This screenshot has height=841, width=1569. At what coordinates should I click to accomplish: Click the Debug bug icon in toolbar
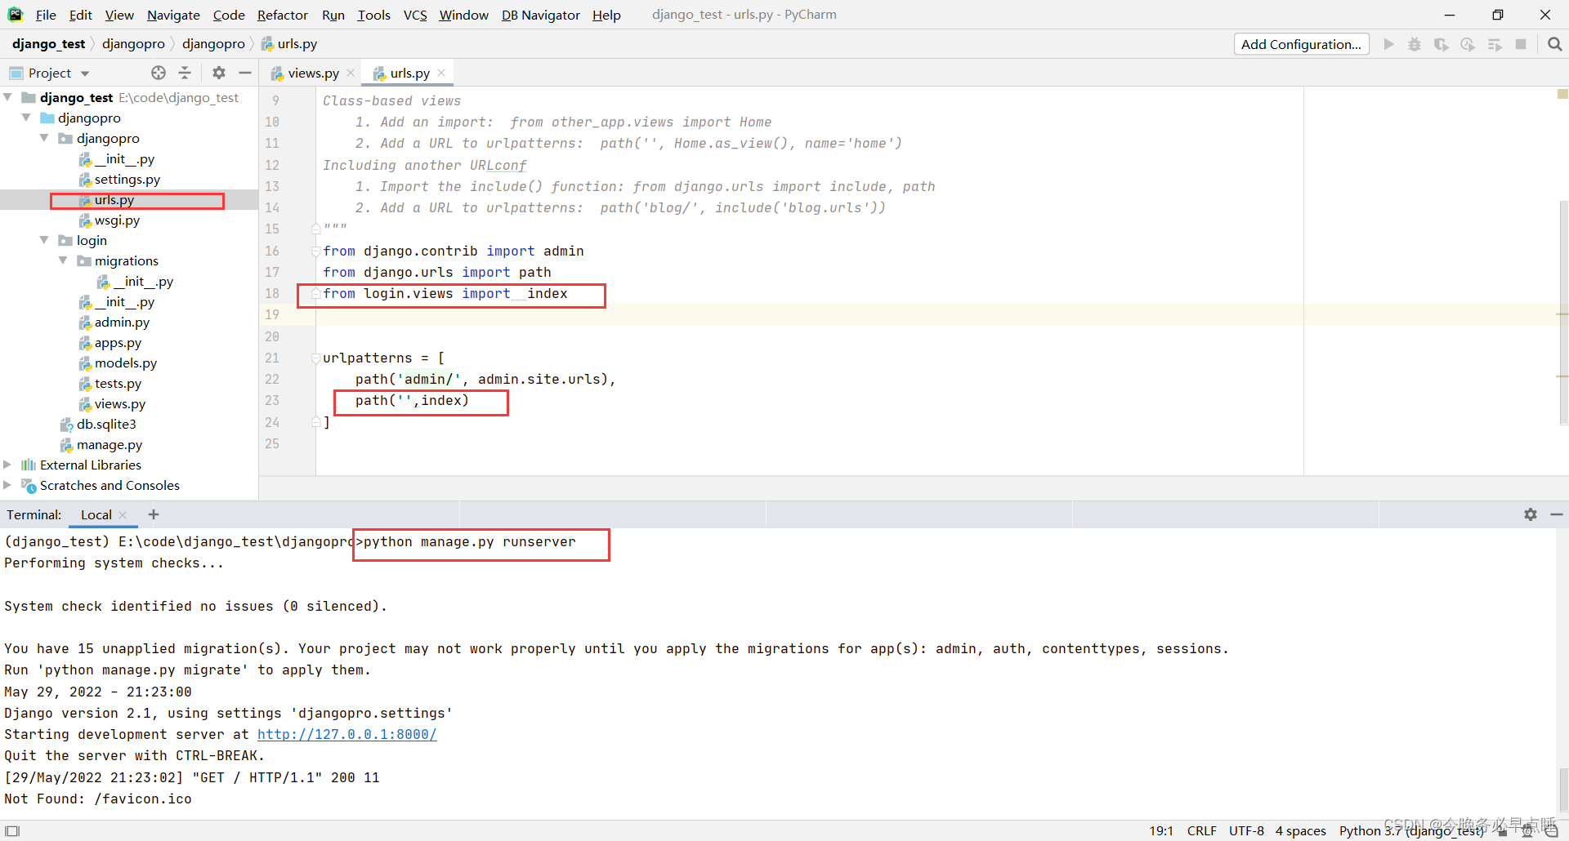1415,44
